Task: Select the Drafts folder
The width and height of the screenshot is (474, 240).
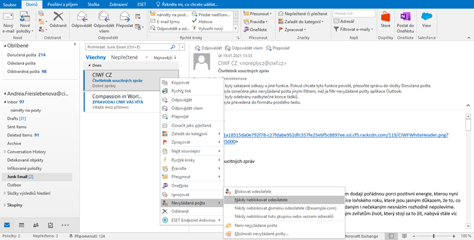Action: [x=16, y=118]
